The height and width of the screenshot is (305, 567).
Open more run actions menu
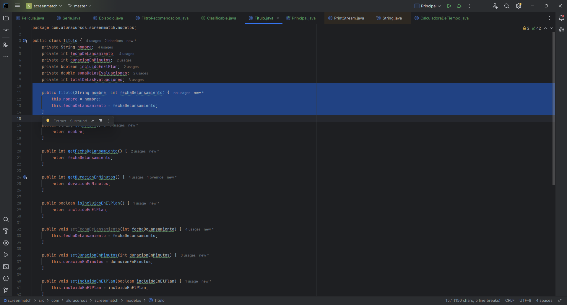click(469, 6)
